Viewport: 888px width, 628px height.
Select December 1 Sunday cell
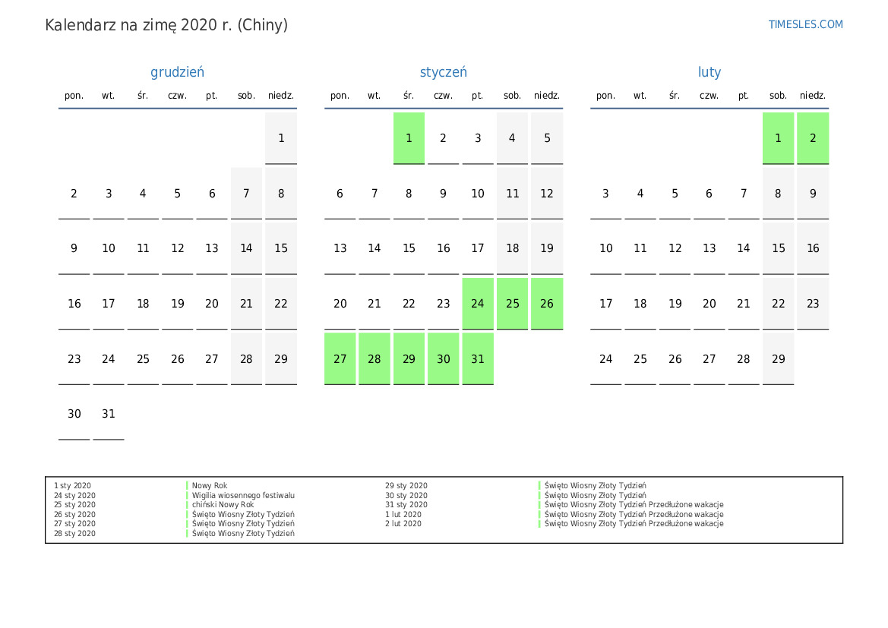[x=281, y=138]
